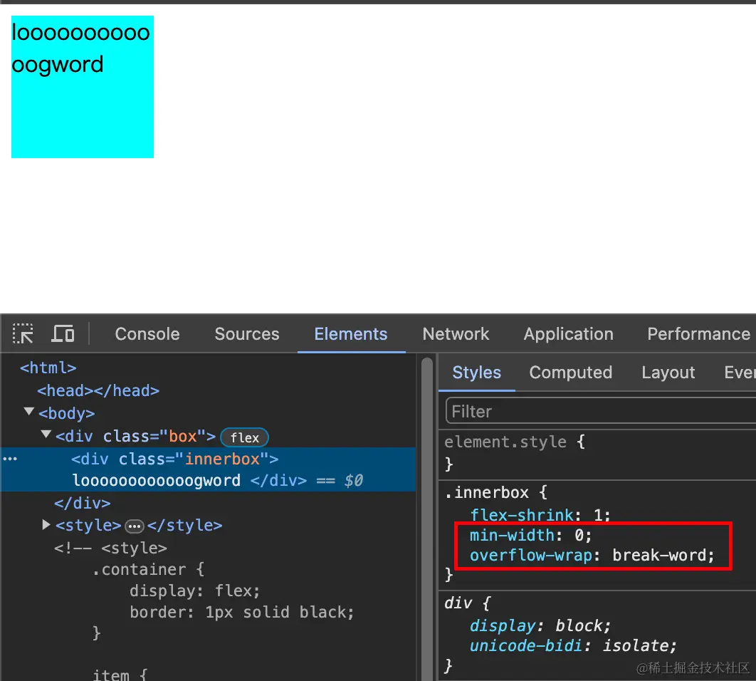Edit the flex-shrink property value

(598, 516)
